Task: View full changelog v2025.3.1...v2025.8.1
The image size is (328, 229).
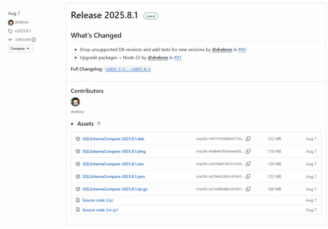Action: point(128,69)
